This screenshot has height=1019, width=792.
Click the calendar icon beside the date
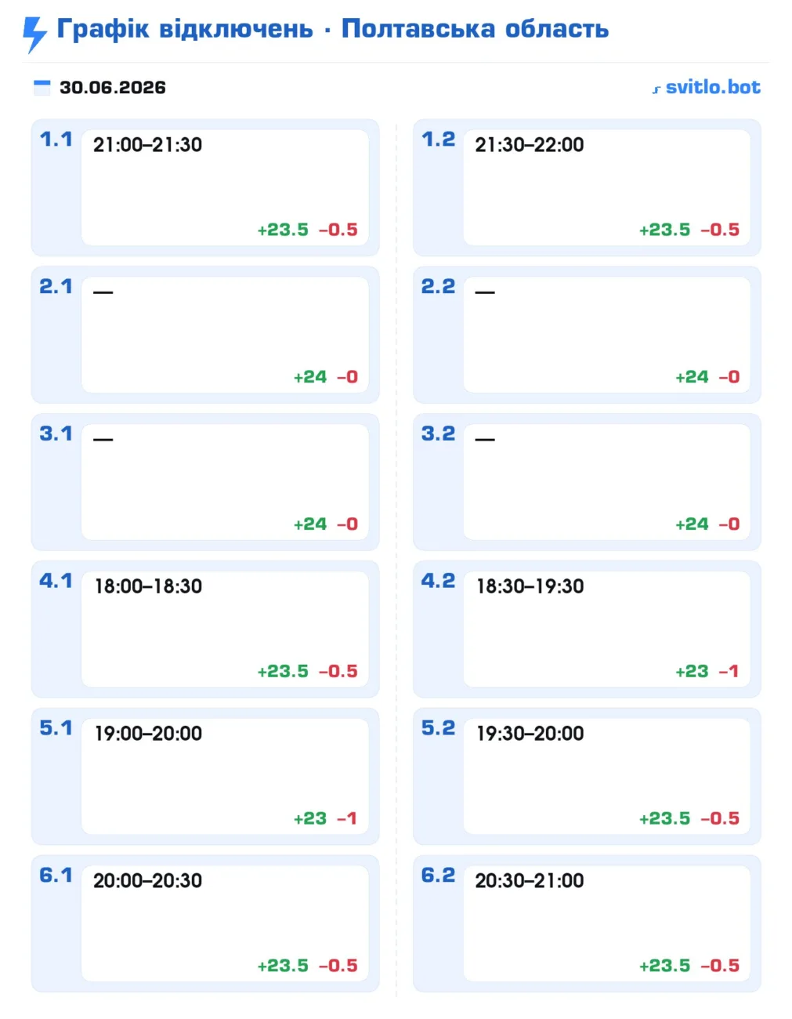(x=42, y=87)
